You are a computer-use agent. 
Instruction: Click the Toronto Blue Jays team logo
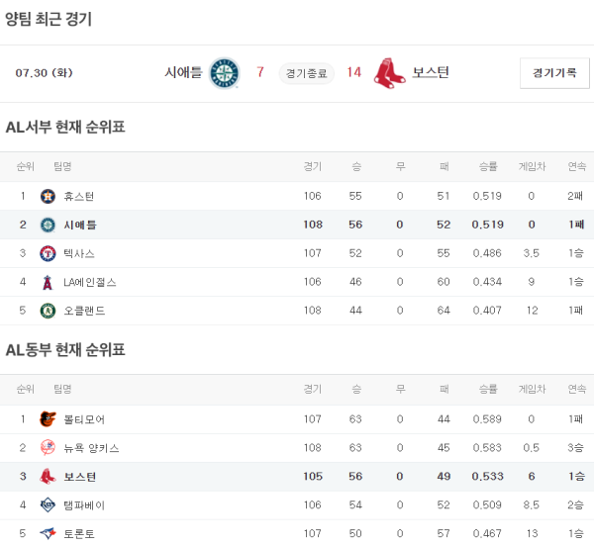(x=48, y=533)
